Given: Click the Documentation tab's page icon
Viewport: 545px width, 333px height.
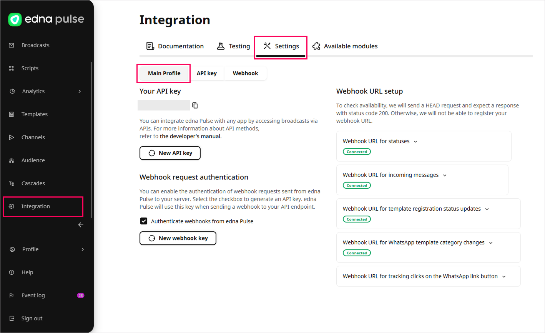Looking at the screenshot, I should [150, 46].
